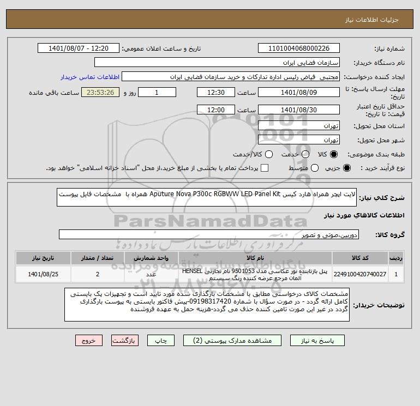Click price validity date 1401/08/30
This screenshot has height=406, width=420.
(299, 110)
